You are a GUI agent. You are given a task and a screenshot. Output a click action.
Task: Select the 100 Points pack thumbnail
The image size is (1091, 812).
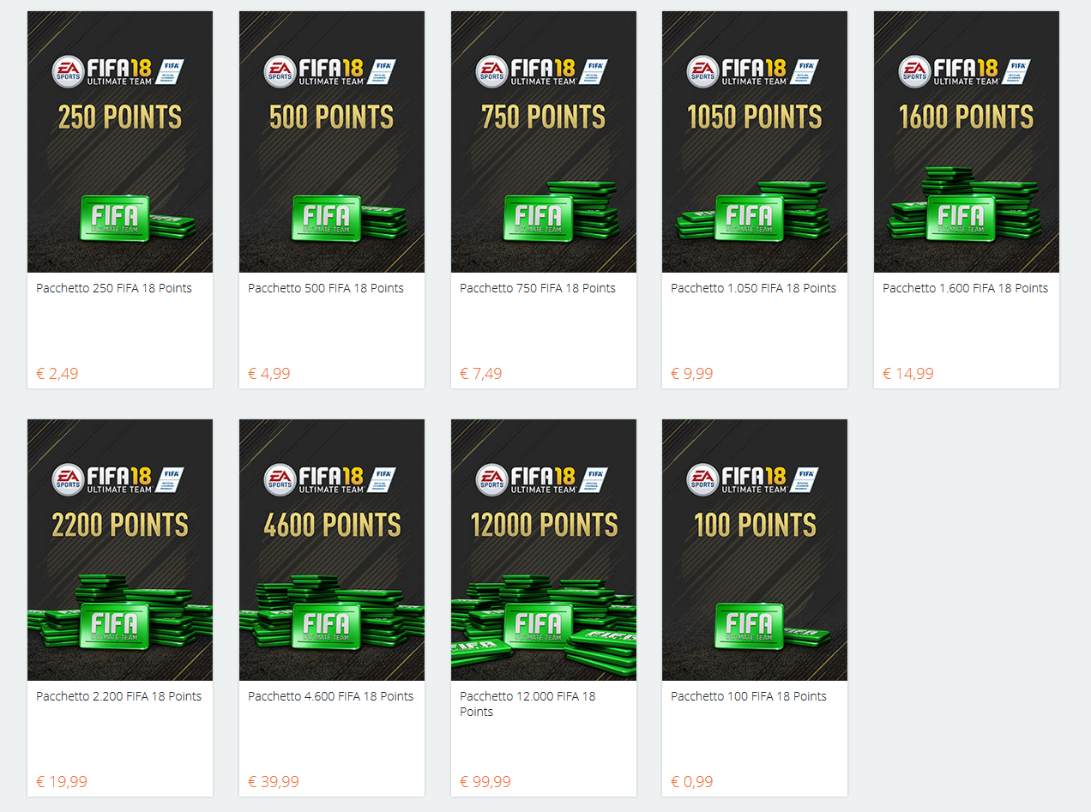755,550
